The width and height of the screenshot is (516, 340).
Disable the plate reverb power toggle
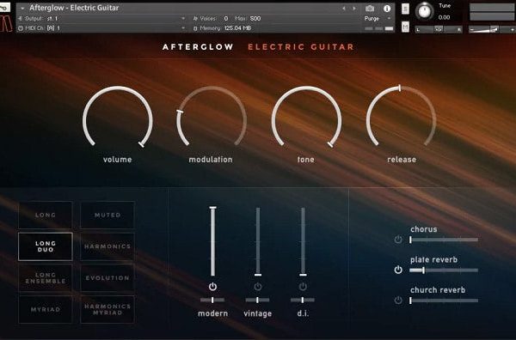(x=398, y=270)
